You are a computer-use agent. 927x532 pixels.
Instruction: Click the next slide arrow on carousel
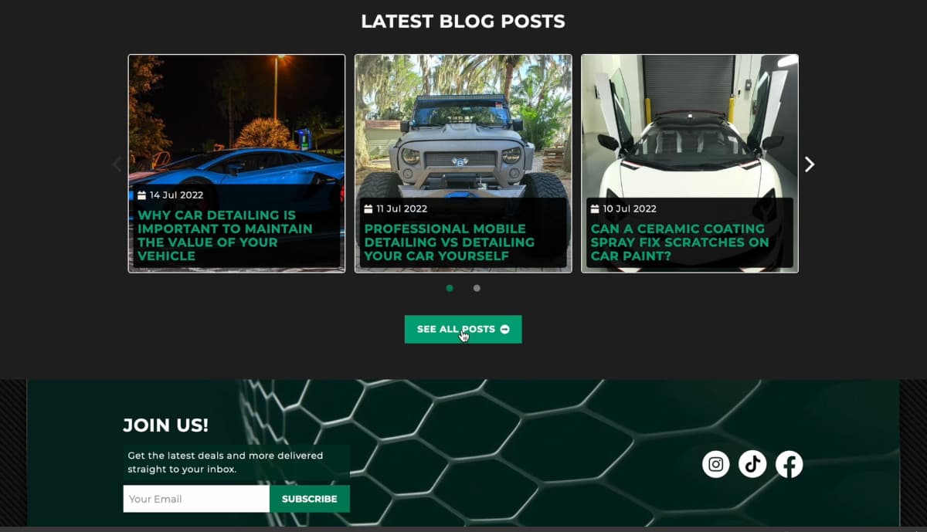coord(810,164)
